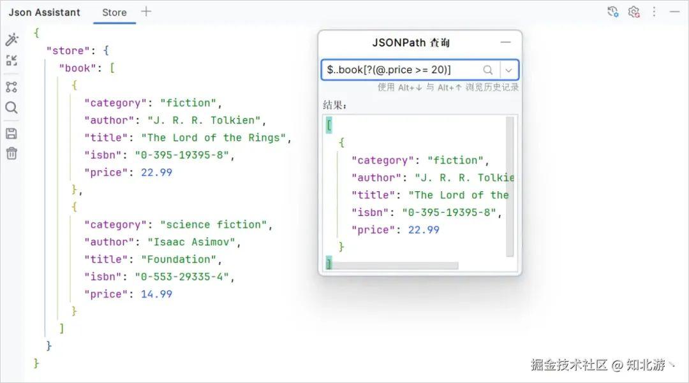The width and height of the screenshot is (689, 383).
Task: Click the minimize bar on the JSONPath 查询 dialog
Action: (505, 42)
